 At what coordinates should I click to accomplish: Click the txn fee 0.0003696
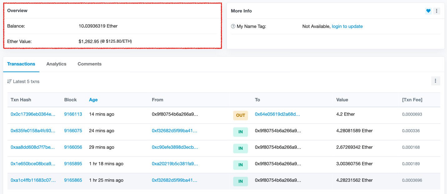pos(412,180)
